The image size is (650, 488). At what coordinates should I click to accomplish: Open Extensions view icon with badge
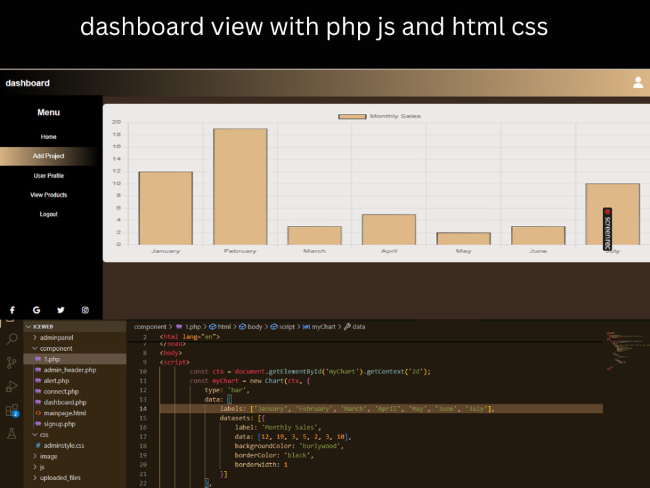tap(12, 411)
